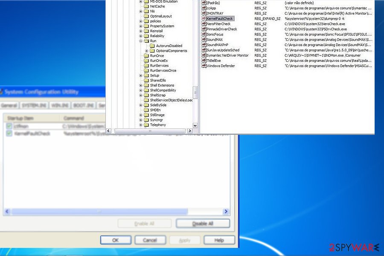Click the Cancel button
The image size is (384, 256).
point(150,240)
